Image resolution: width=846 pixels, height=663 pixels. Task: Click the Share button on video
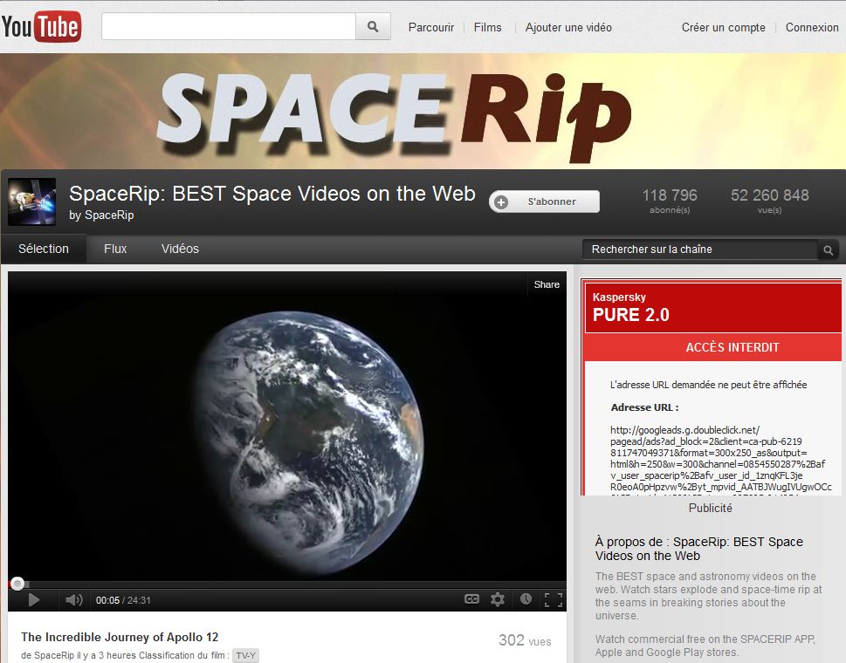547,284
